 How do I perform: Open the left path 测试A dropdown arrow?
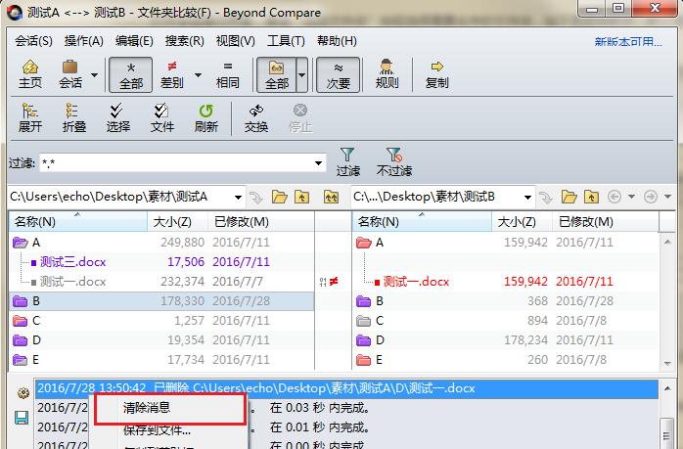(x=238, y=198)
